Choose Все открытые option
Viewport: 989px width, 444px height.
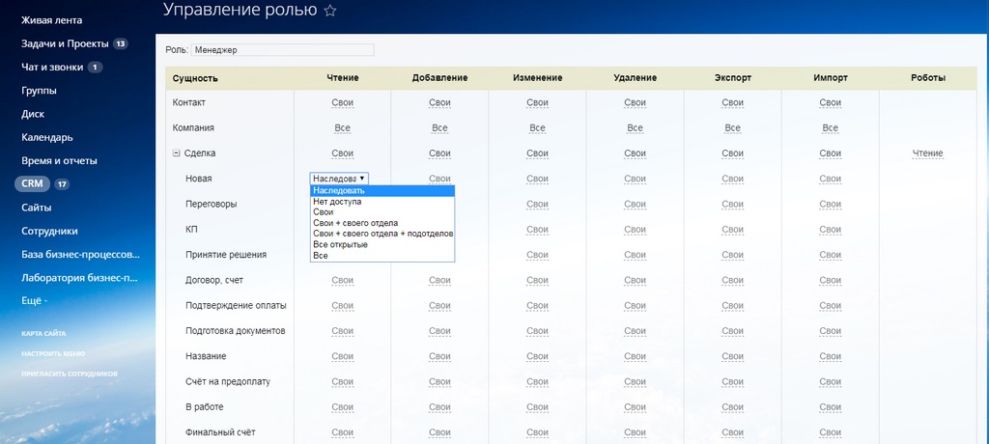click(x=382, y=245)
